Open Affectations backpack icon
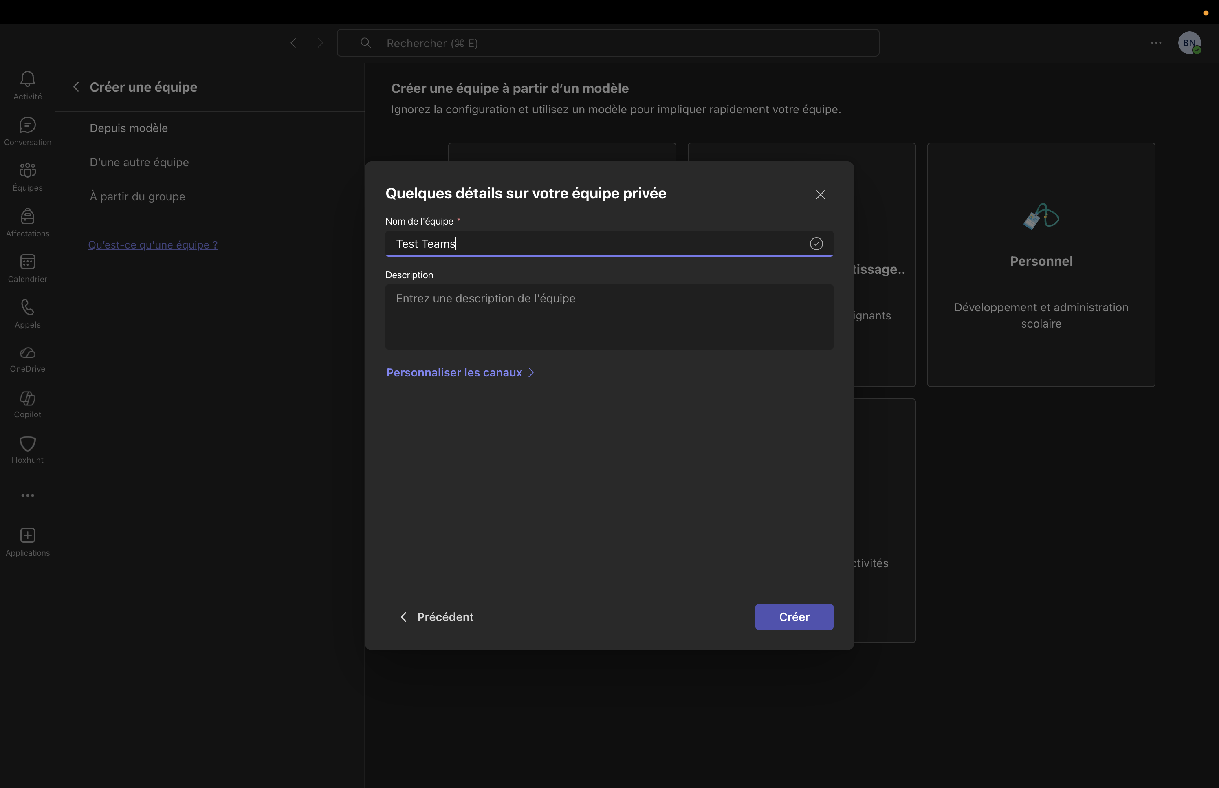Screen dimensions: 1219x788 (x=28, y=222)
